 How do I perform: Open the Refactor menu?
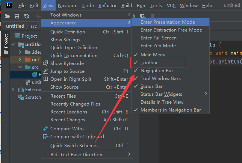click(x=107, y=6)
